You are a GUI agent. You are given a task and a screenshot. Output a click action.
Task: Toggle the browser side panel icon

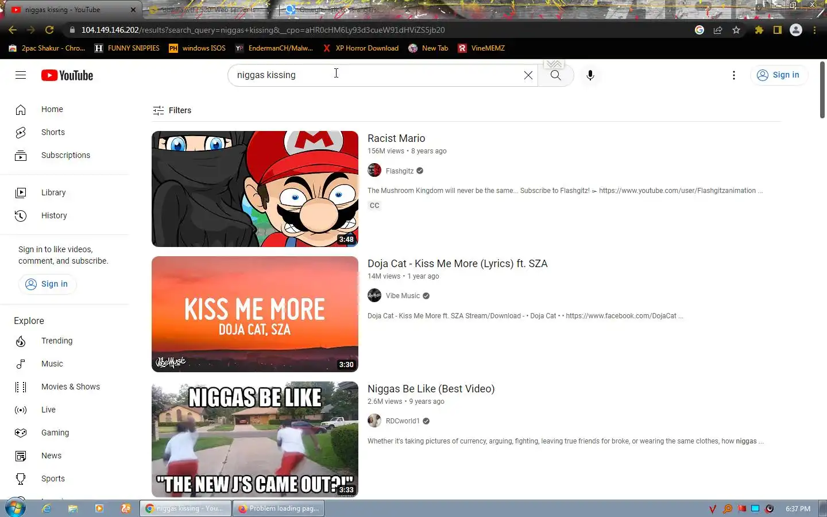(778, 30)
